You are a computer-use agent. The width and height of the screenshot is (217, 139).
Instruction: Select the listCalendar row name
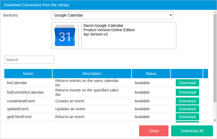(17, 83)
